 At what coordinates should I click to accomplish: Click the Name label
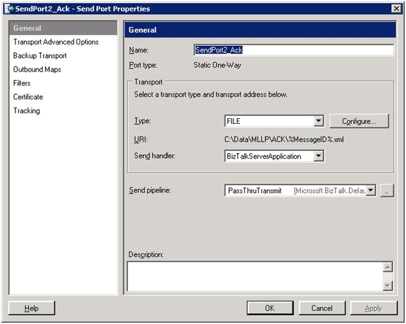click(138, 50)
